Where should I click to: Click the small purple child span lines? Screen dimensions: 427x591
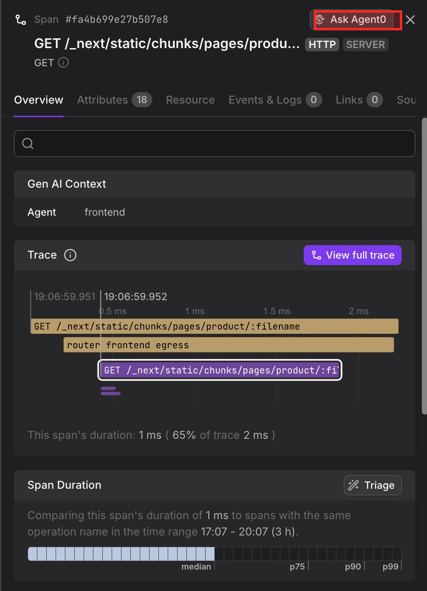point(110,391)
